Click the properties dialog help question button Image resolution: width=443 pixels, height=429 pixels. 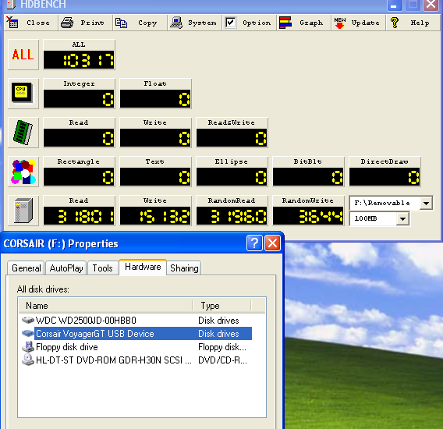coord(254,243)
